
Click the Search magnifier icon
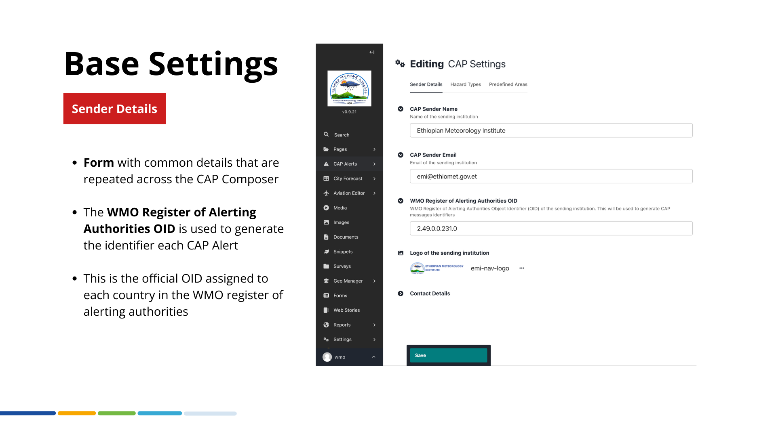click(326, 134)
